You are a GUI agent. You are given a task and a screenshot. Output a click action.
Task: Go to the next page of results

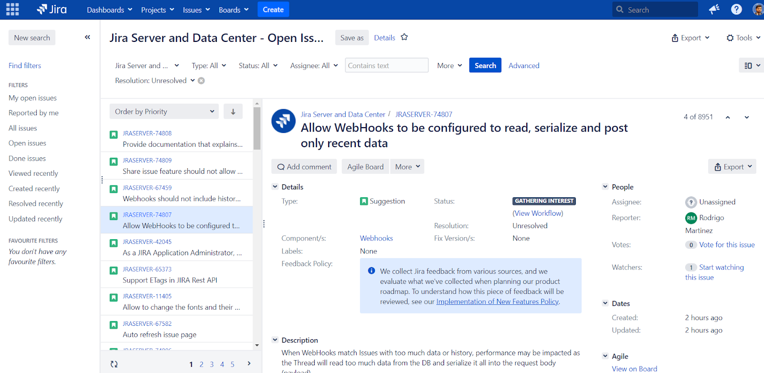point(249,363)
